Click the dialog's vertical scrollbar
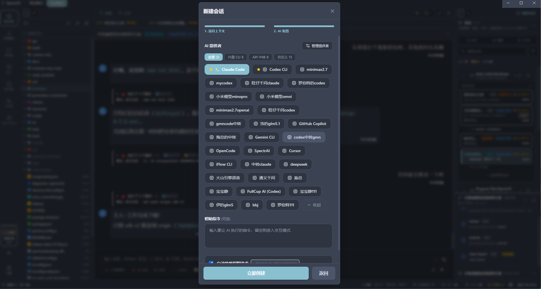The height and width of the screenshot is (289, 541). click(x=339, y=141)
